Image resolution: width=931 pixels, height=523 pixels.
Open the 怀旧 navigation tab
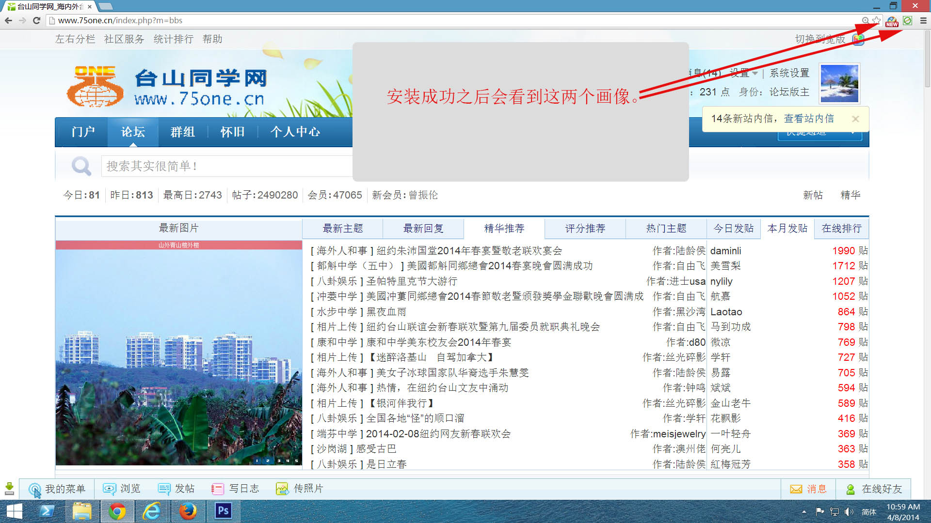click(232, 132)
